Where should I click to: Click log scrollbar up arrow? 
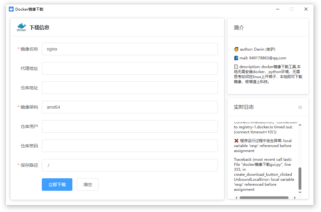click(x=300, y=125)
